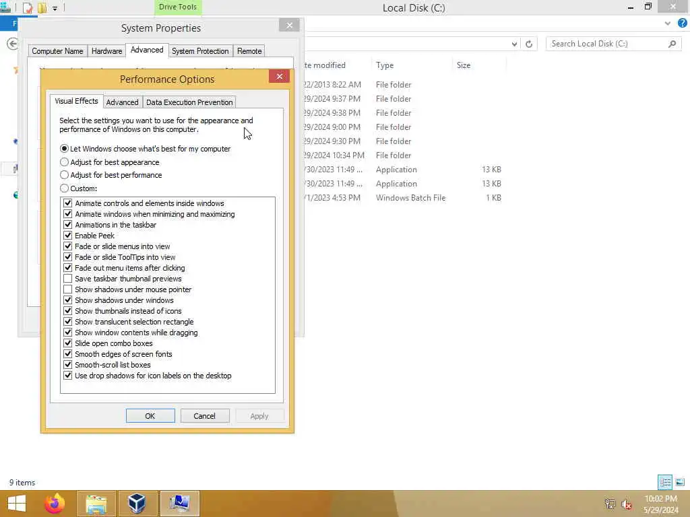Check Show shadows under mouse pointer
This screenshot has height=517, width=690.
68,289
